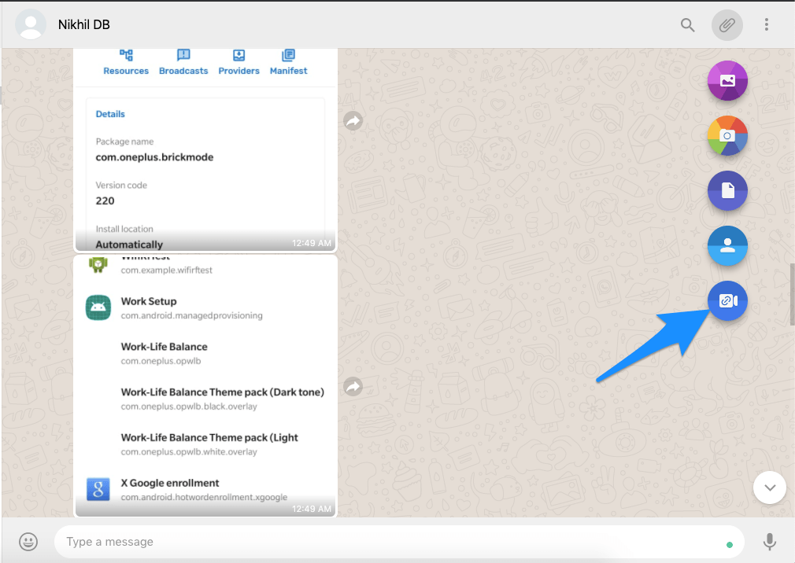Start voice recording with microphone icon
The width and height of the screenshot is (795, 563).
(x=769, y=542)
